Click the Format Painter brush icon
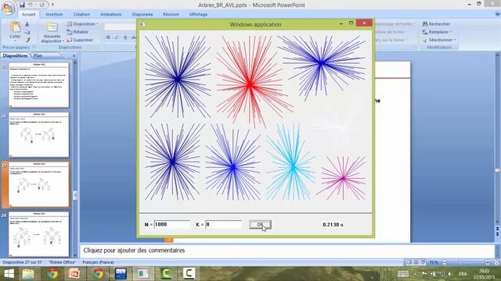This screenshot has width=501, height=281. [27, 40]
